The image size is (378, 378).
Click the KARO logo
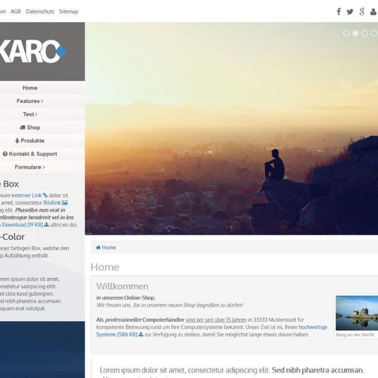click(32, 51)
